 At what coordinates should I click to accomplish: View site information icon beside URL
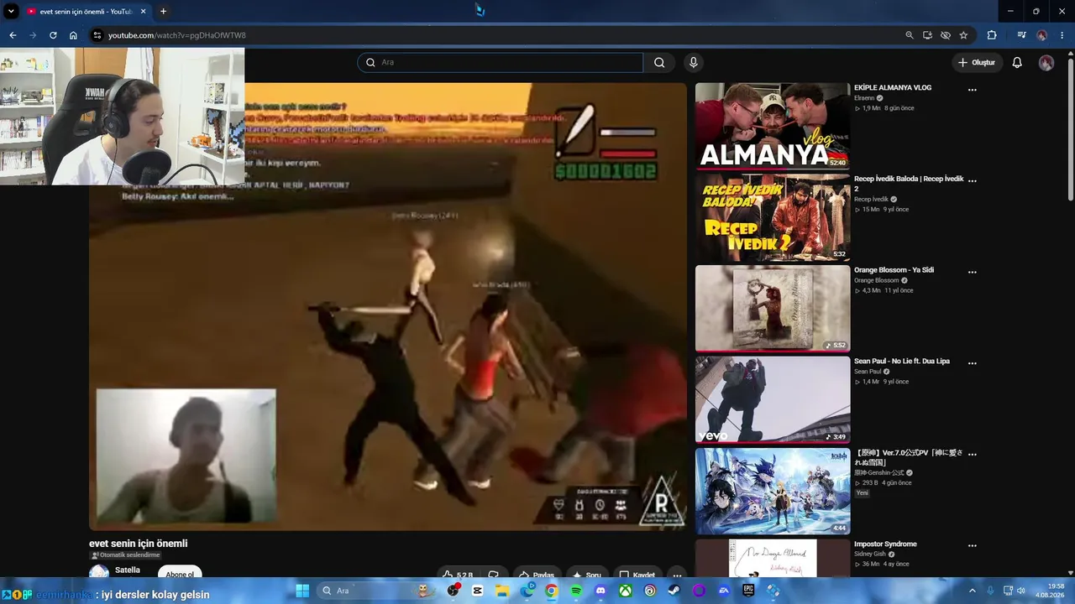click(97, 35)
